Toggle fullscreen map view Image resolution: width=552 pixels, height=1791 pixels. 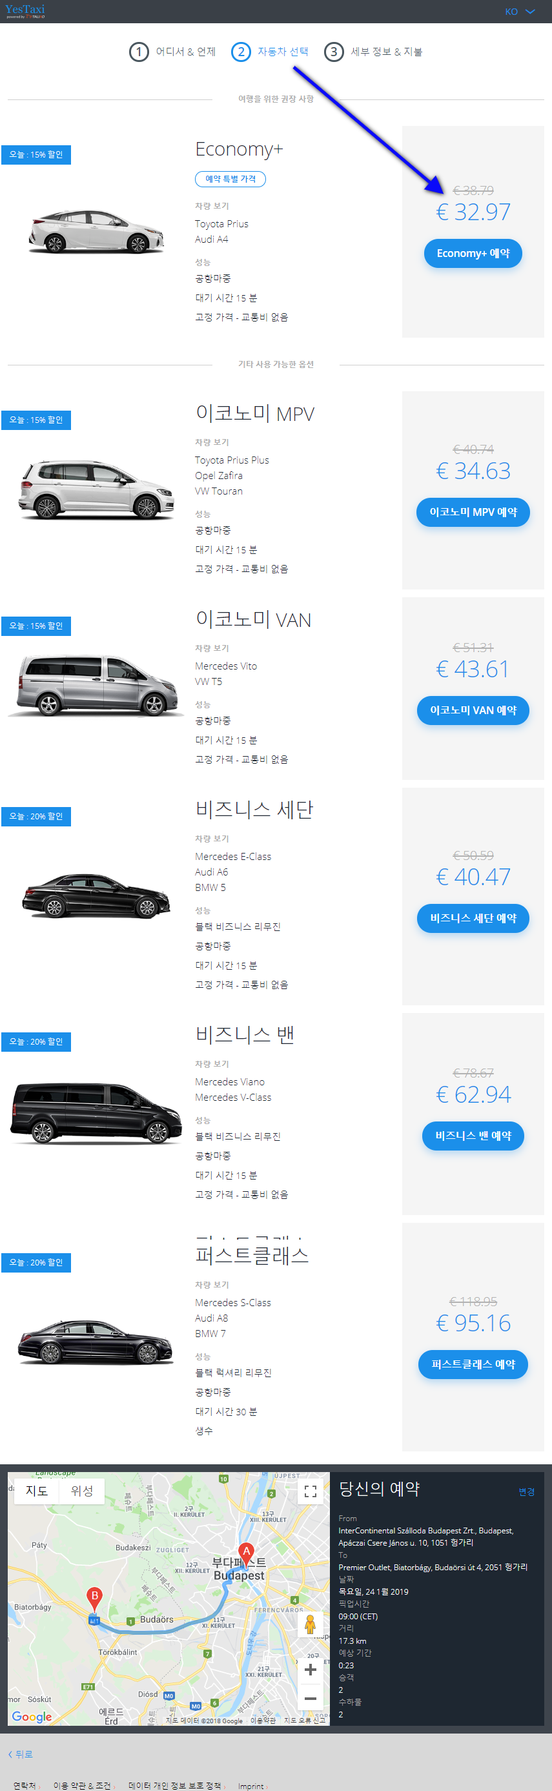pyautogui.click(x=311, y=1491)
